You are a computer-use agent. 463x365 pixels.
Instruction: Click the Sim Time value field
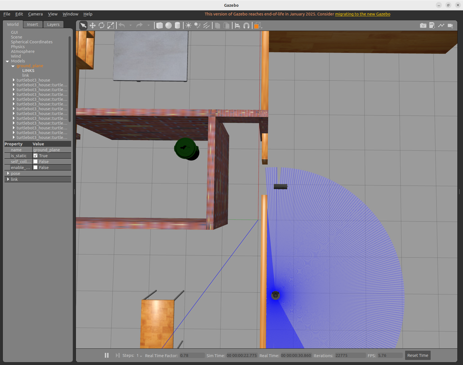point(242,355)
